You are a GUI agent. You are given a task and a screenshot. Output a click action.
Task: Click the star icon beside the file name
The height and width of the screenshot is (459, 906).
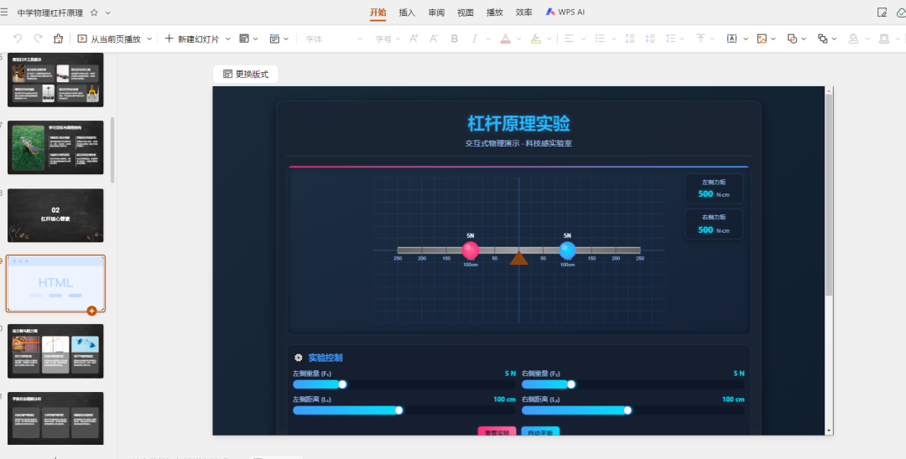(x=94, y=13)
